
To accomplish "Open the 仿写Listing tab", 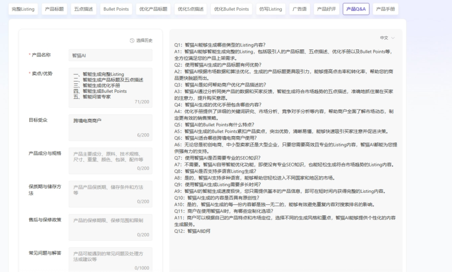I will [270, 9].
